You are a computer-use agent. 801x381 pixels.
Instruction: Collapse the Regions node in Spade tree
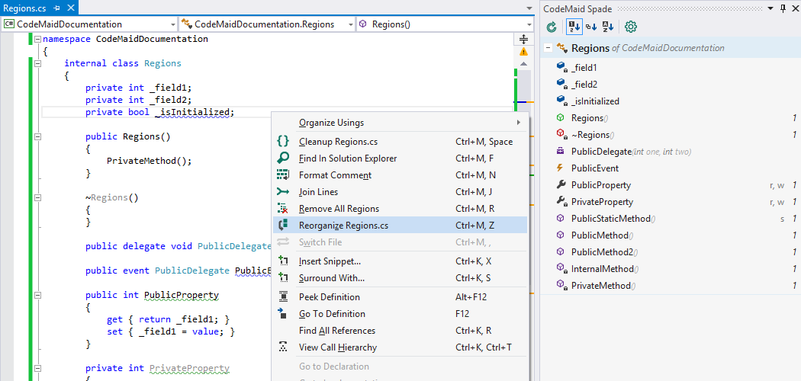click(548, 48)
